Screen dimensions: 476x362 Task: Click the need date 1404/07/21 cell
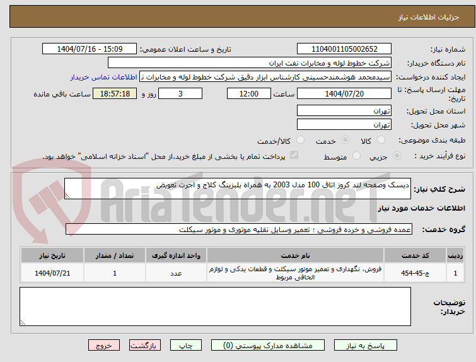click(52, 273)
